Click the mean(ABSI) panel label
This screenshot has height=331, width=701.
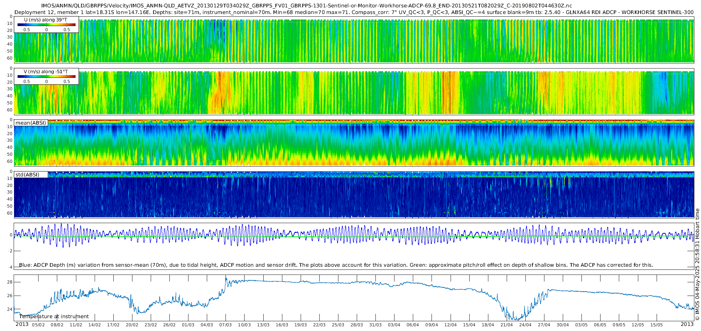(31, 123)
